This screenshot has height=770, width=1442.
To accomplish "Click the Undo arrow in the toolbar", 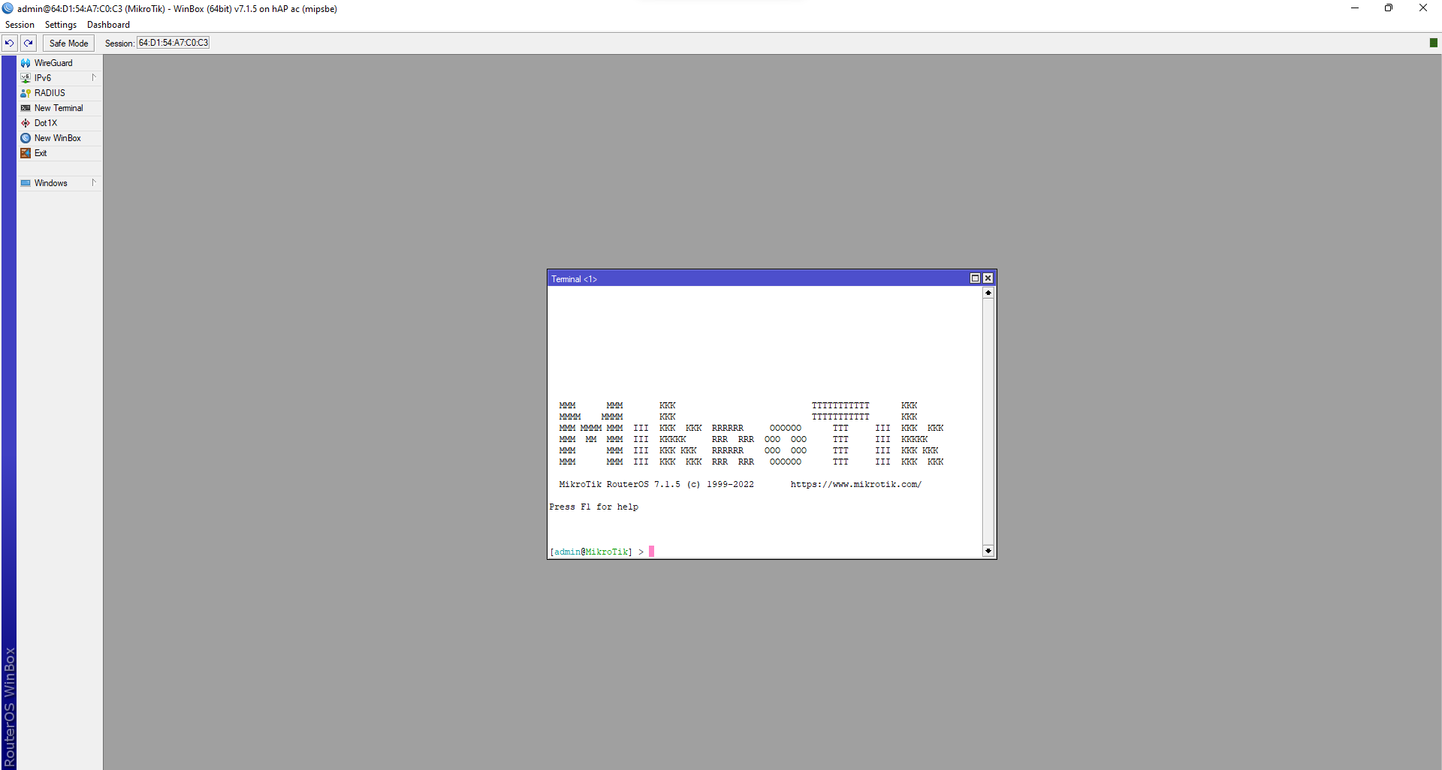I will click(9, 43).
